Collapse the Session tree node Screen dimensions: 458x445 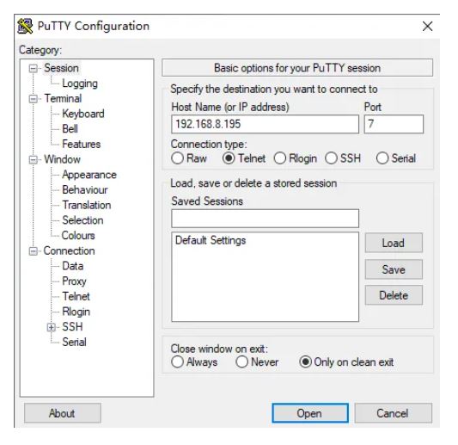coord(34,69)
